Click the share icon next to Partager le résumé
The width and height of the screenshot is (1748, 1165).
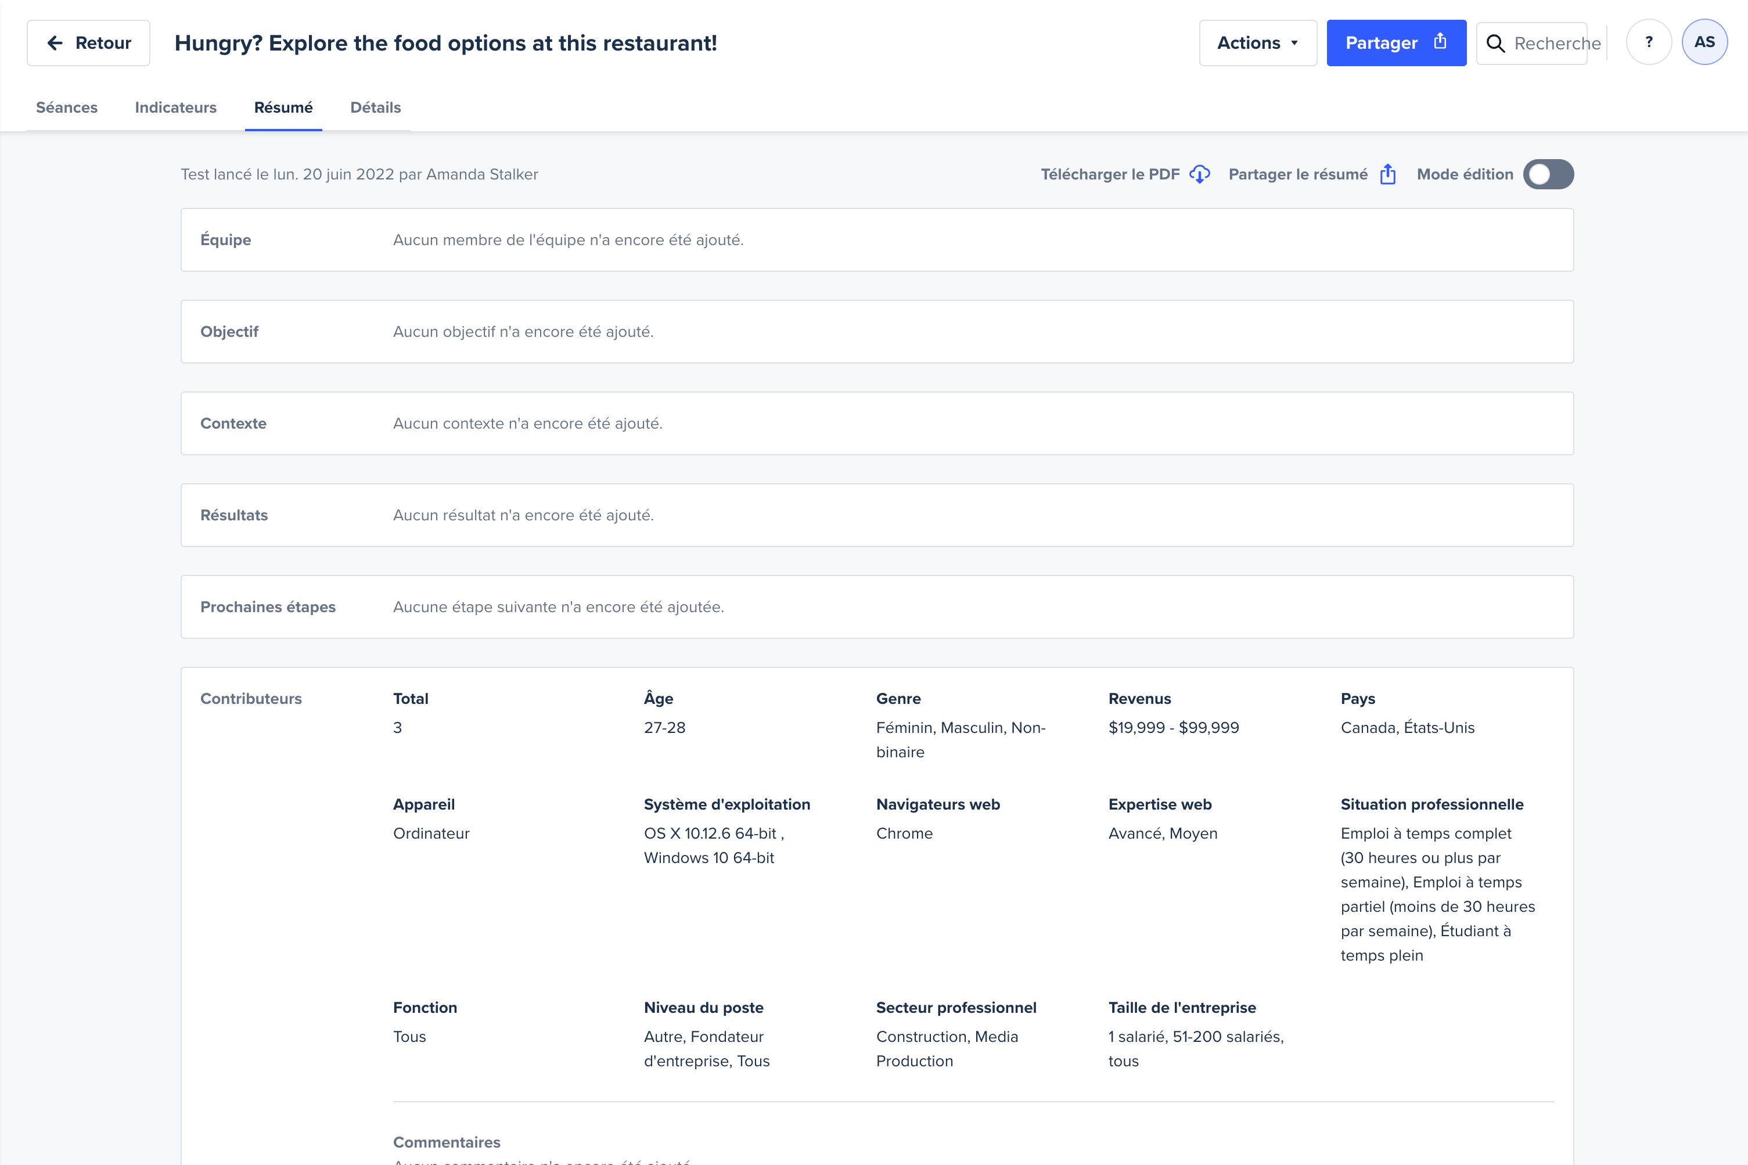1388,175
